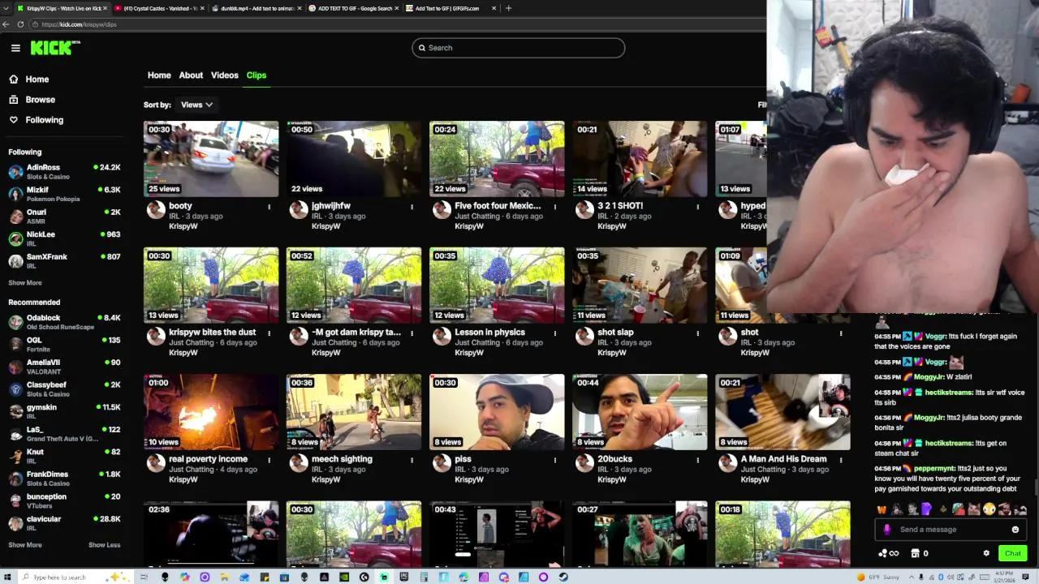Open new browser tab with plus

(508, 8)
